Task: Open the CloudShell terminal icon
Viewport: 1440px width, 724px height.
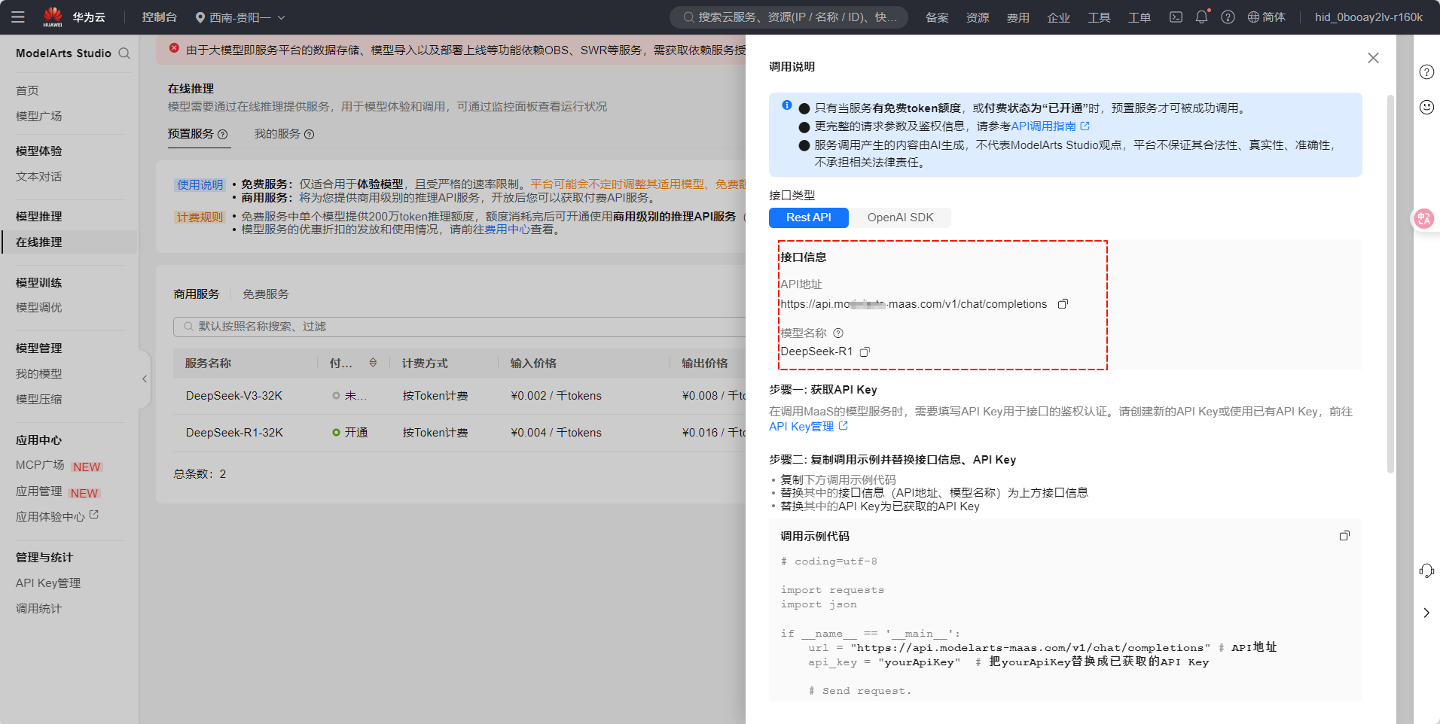Action: click(x=1176, y=17)
